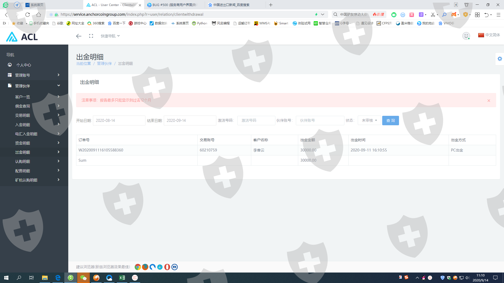
Task: Open Excel from the Windows taskbar
Action: (122, 278)
